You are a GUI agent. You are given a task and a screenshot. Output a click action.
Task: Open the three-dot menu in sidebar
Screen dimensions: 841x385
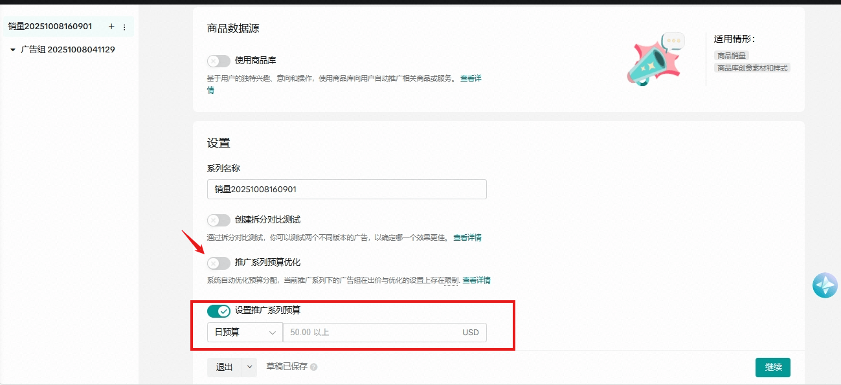tap(124, 27)
